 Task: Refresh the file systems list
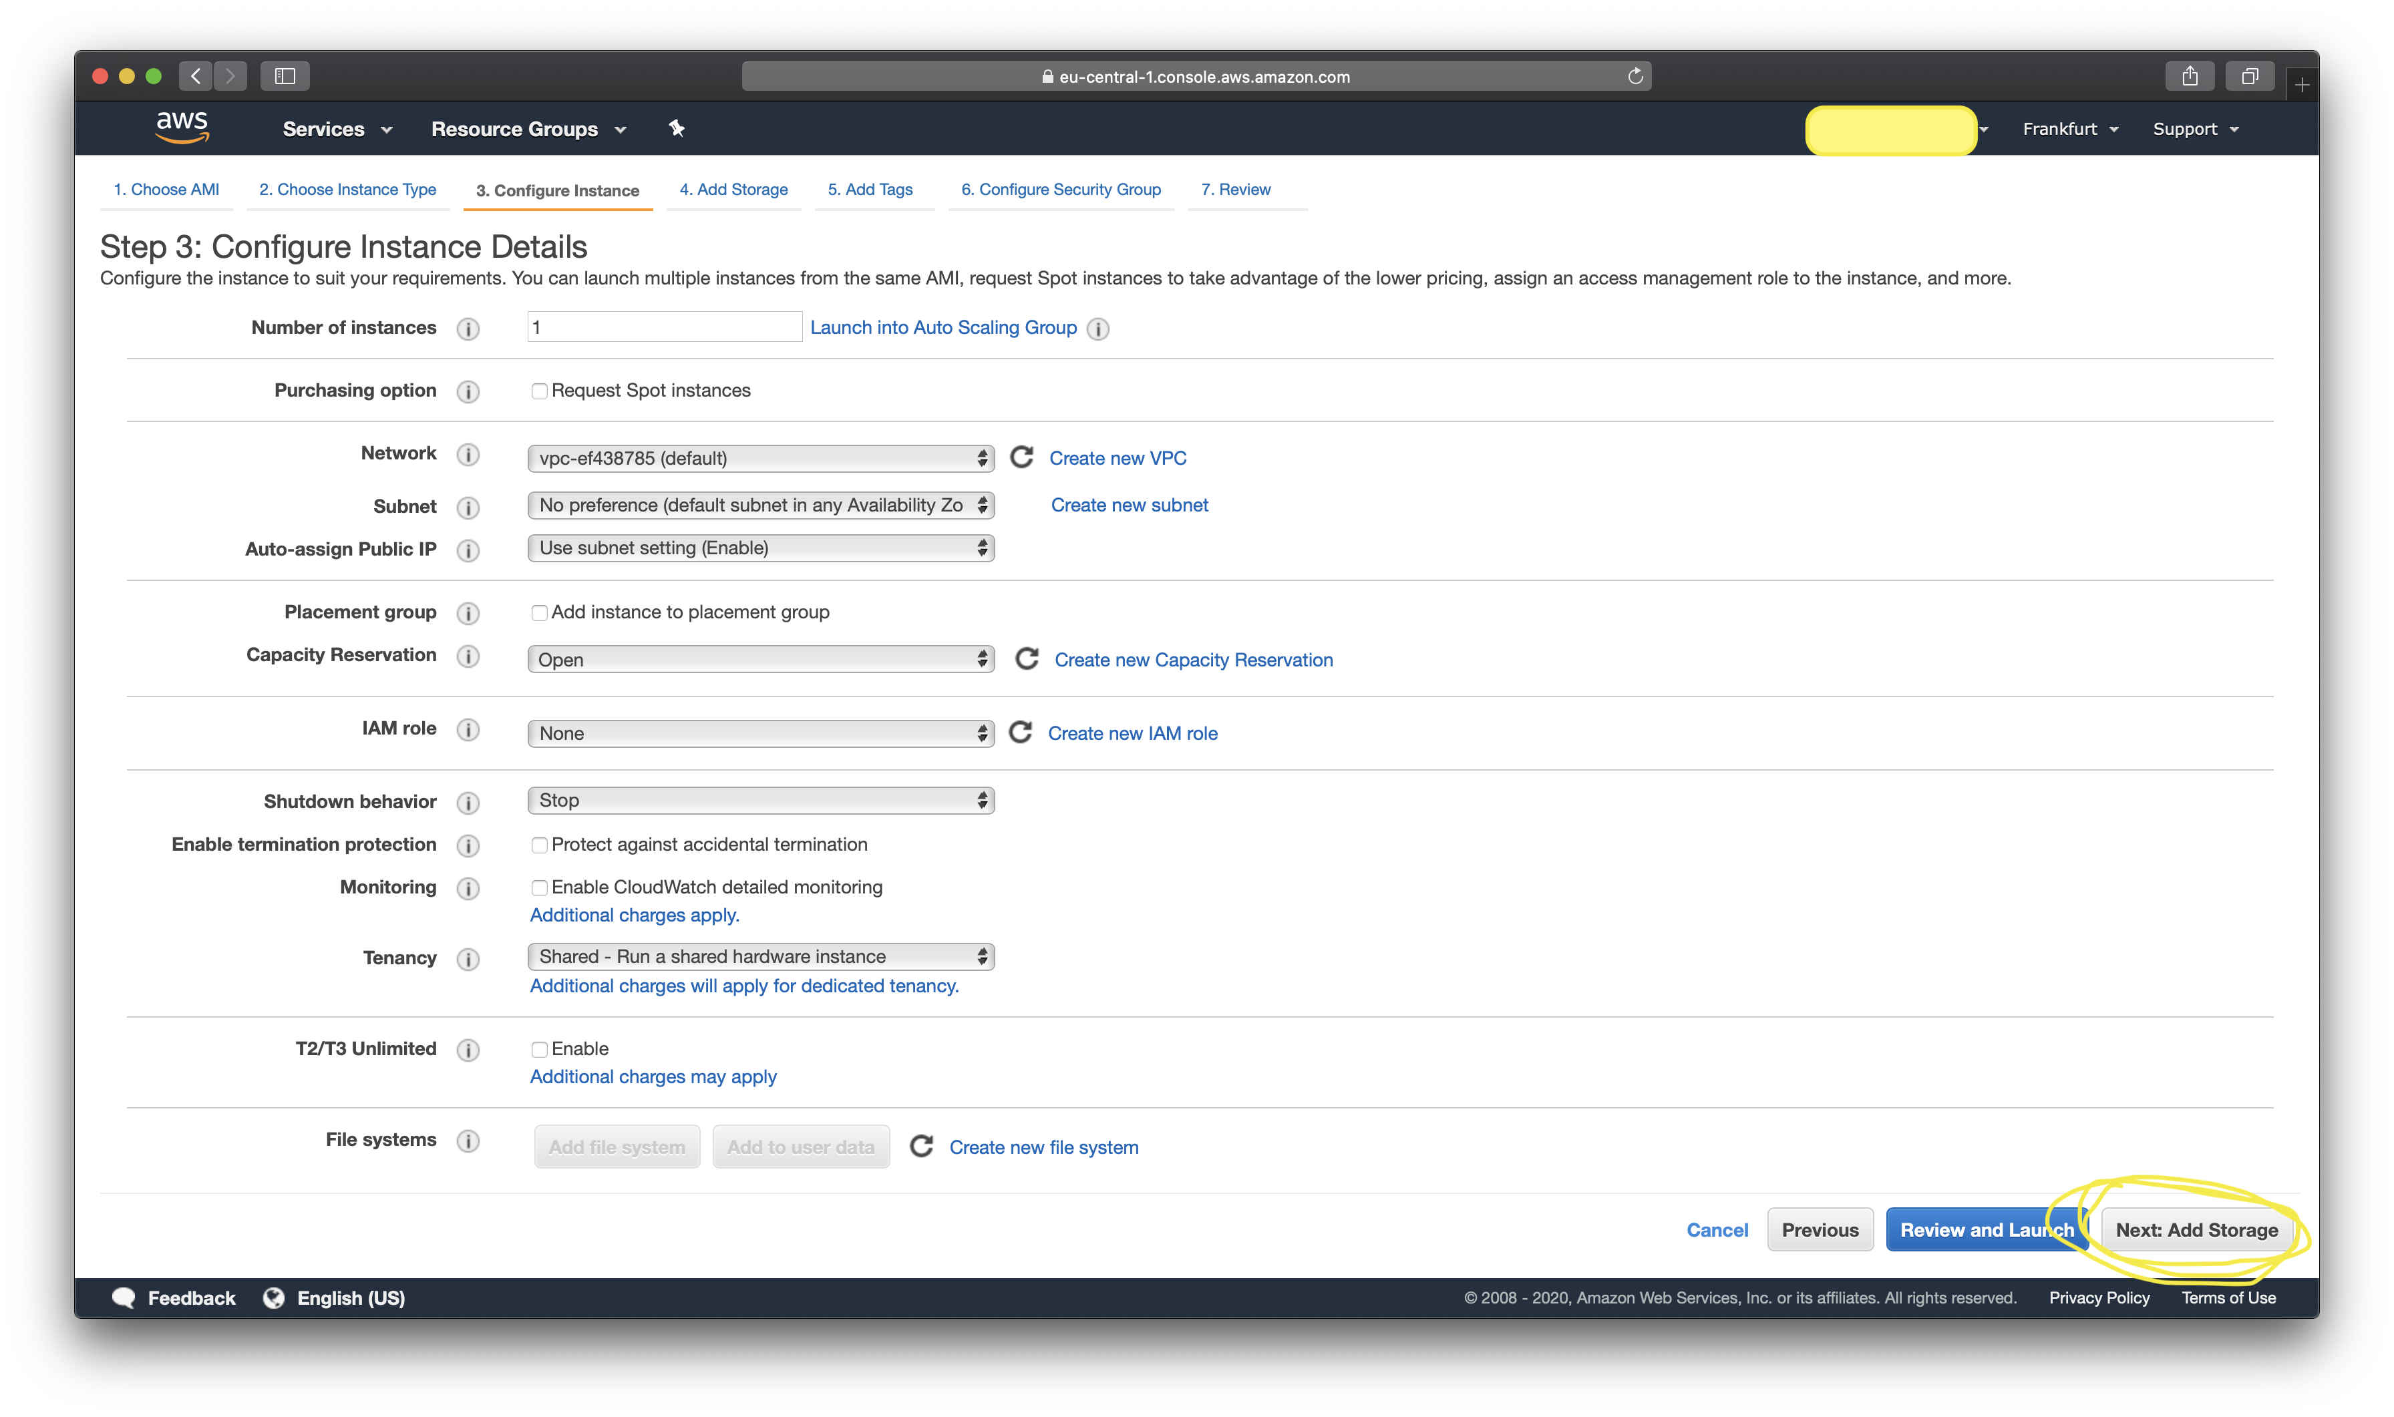(920, 1146)
